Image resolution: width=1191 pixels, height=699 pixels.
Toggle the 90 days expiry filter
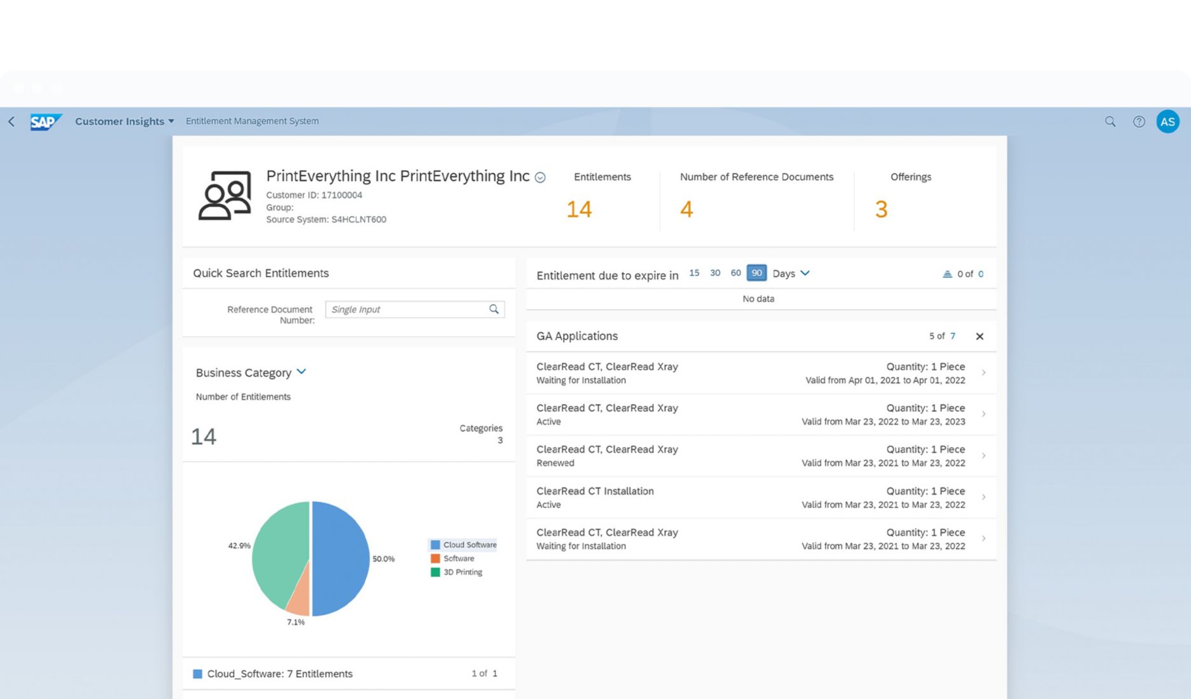click(x=756, y=273)
